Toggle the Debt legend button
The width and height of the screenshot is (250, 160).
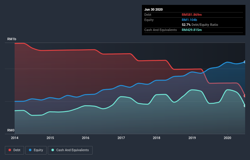(x=14, y=150)
